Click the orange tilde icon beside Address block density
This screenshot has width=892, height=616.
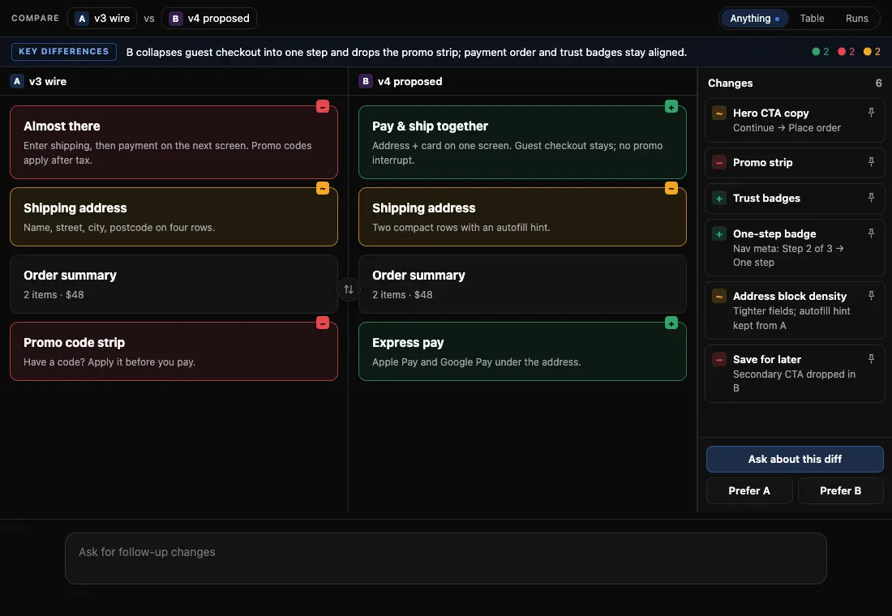coord(719,297)
